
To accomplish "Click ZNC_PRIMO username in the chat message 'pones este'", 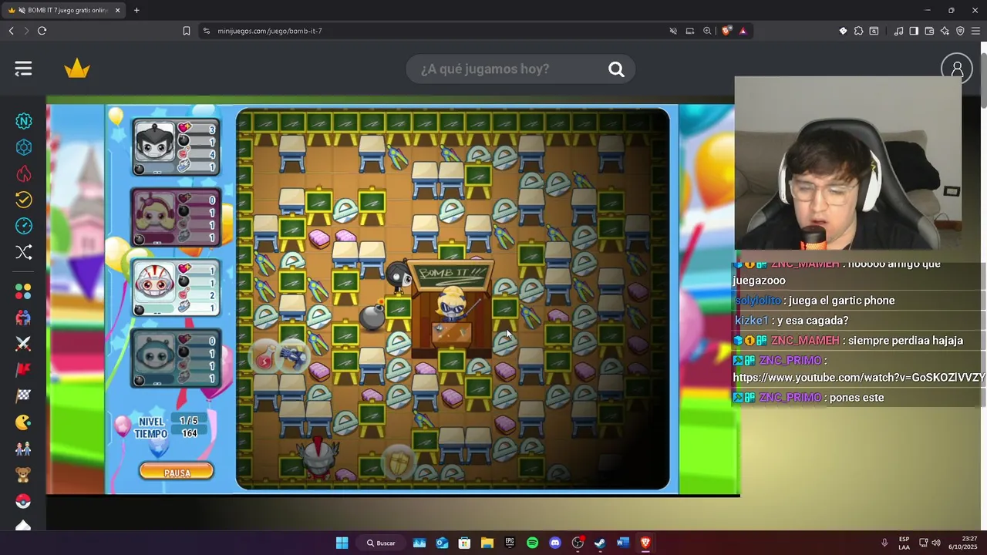I will coord(790,398).
